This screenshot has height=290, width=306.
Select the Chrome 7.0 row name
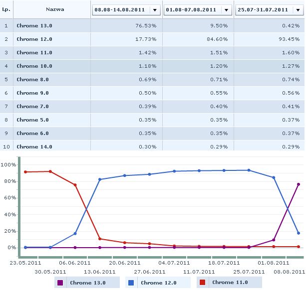(32, 106)
